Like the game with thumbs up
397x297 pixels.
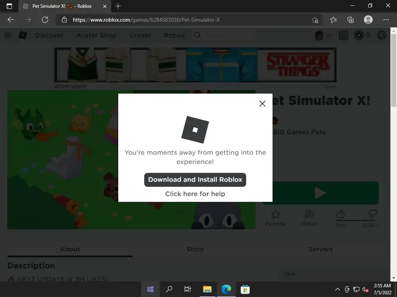pyautogui.click(x=340, y=214)
